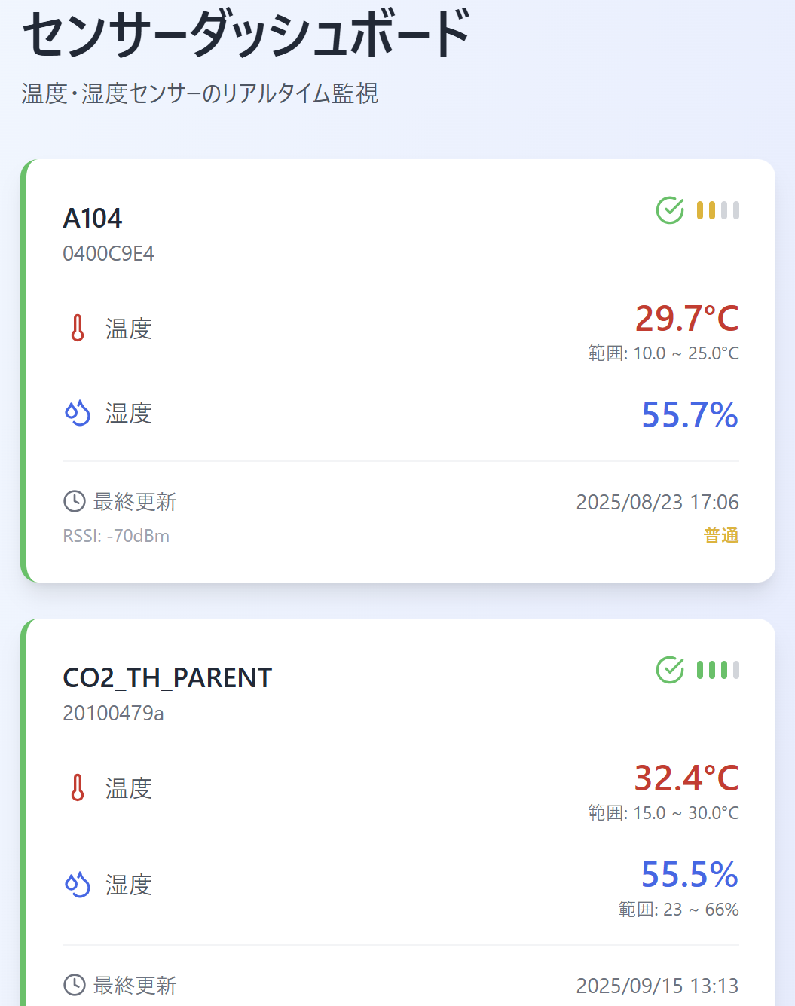Click the 普通 signal quality label
Screen dimensions: 795x1006
coord(721,536)
